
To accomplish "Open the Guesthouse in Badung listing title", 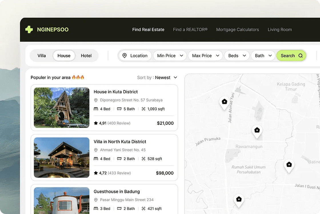I will [117, 191].
